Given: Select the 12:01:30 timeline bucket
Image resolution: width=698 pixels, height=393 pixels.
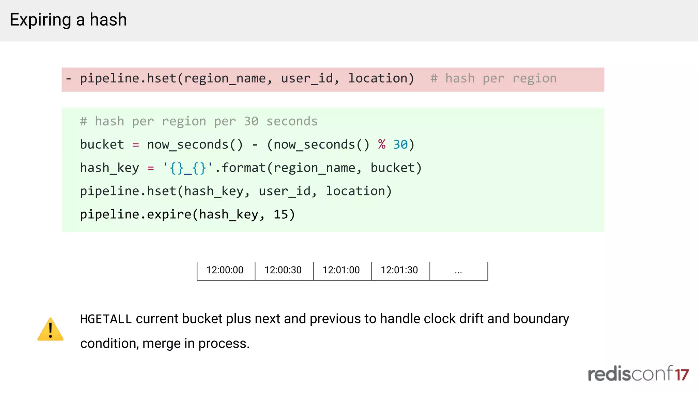Looking at the screenshot, I should click(x=400, y=271).
